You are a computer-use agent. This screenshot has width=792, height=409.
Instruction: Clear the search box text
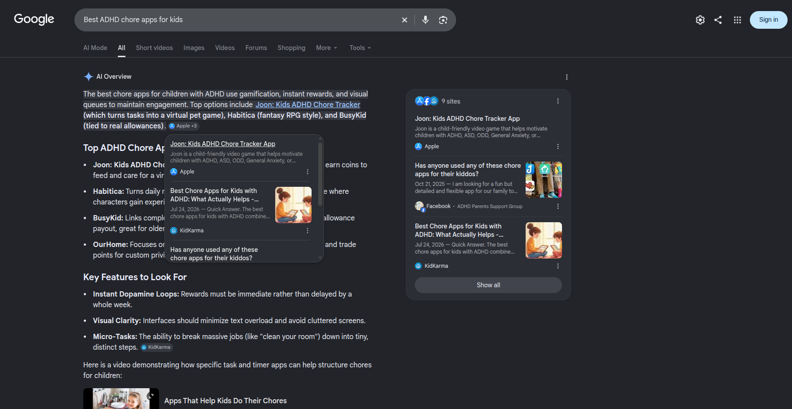pyautogui.click(x=404, y=20)
